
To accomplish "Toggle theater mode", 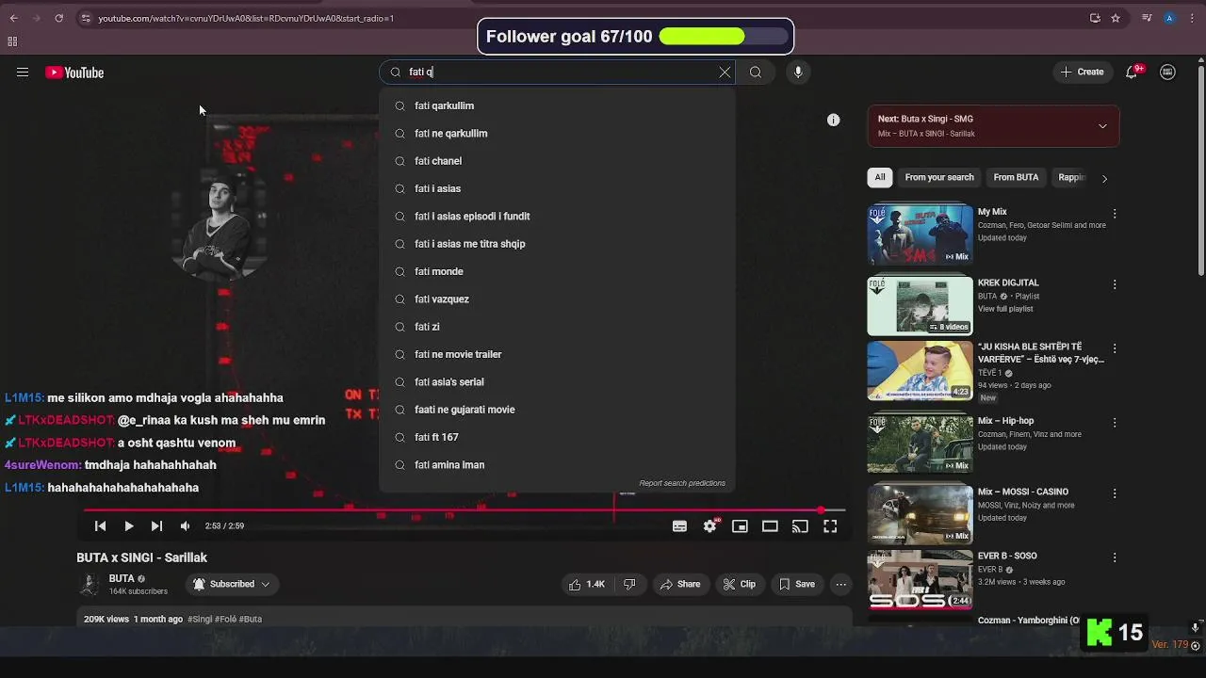I will click(x=770, y=526).
